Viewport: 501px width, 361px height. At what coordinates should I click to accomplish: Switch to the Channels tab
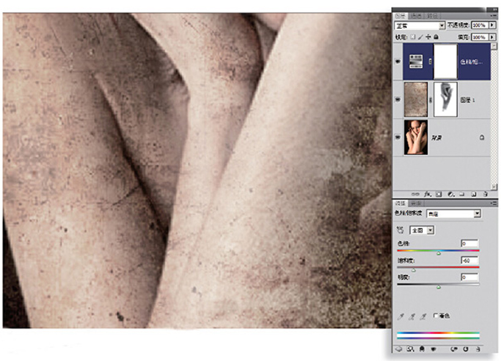coord(415,16)
